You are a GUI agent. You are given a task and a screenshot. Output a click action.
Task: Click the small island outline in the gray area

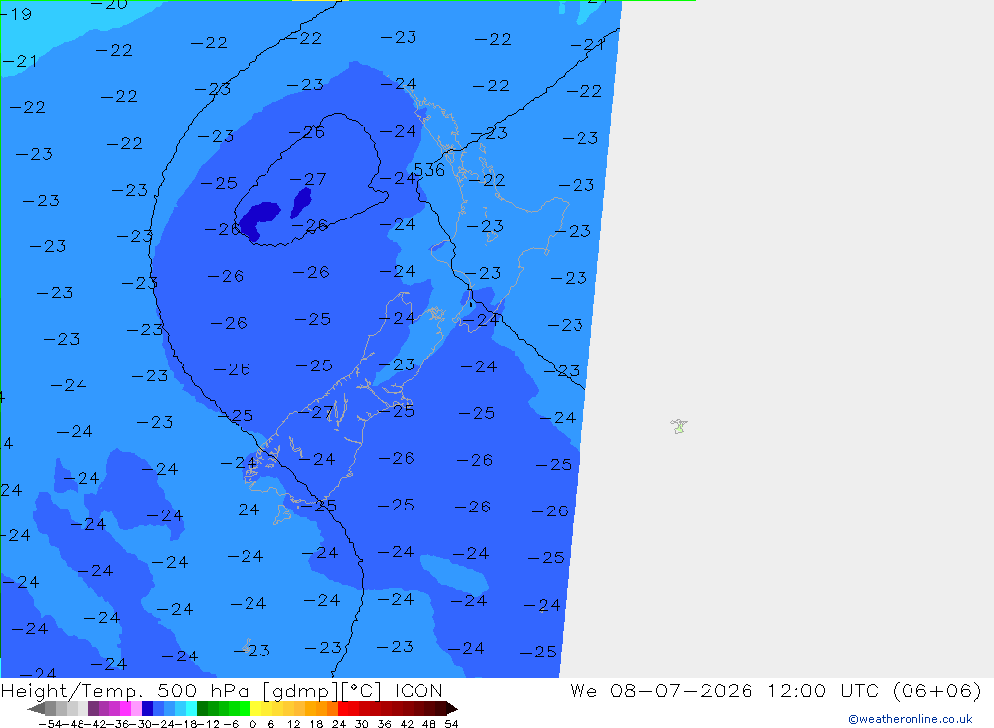(679, 426)
